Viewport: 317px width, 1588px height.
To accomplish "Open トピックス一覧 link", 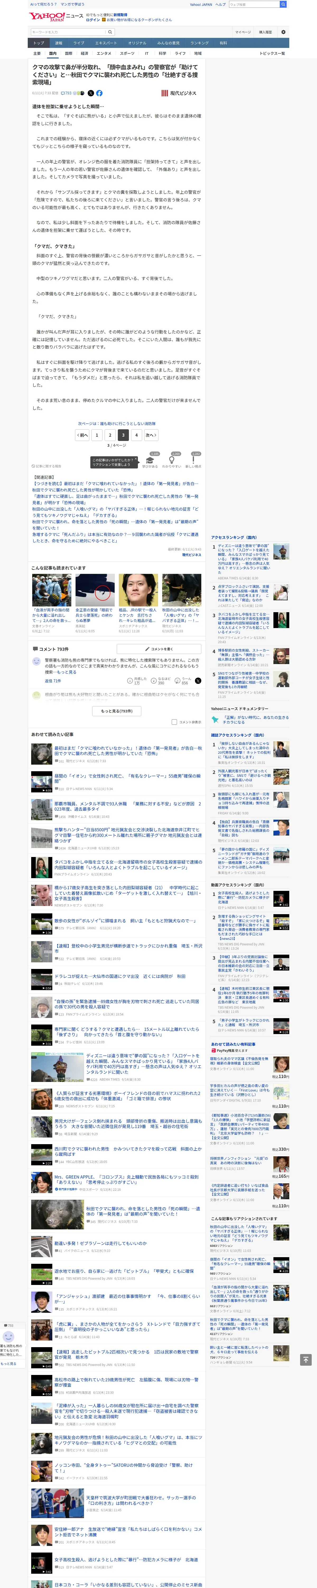I will click(272, 54).
